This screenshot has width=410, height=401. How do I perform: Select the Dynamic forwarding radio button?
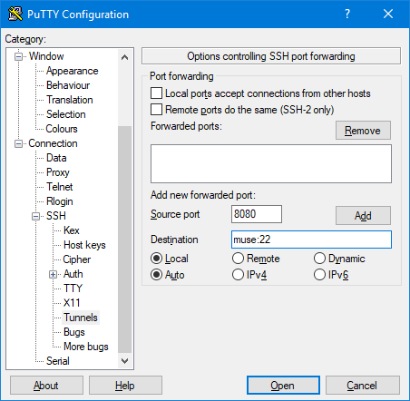[319, 259]
